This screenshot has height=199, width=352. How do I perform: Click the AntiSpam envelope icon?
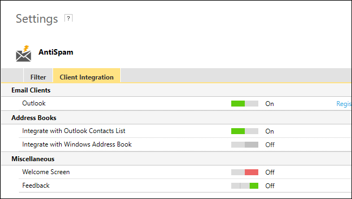(x=24, y=54)
